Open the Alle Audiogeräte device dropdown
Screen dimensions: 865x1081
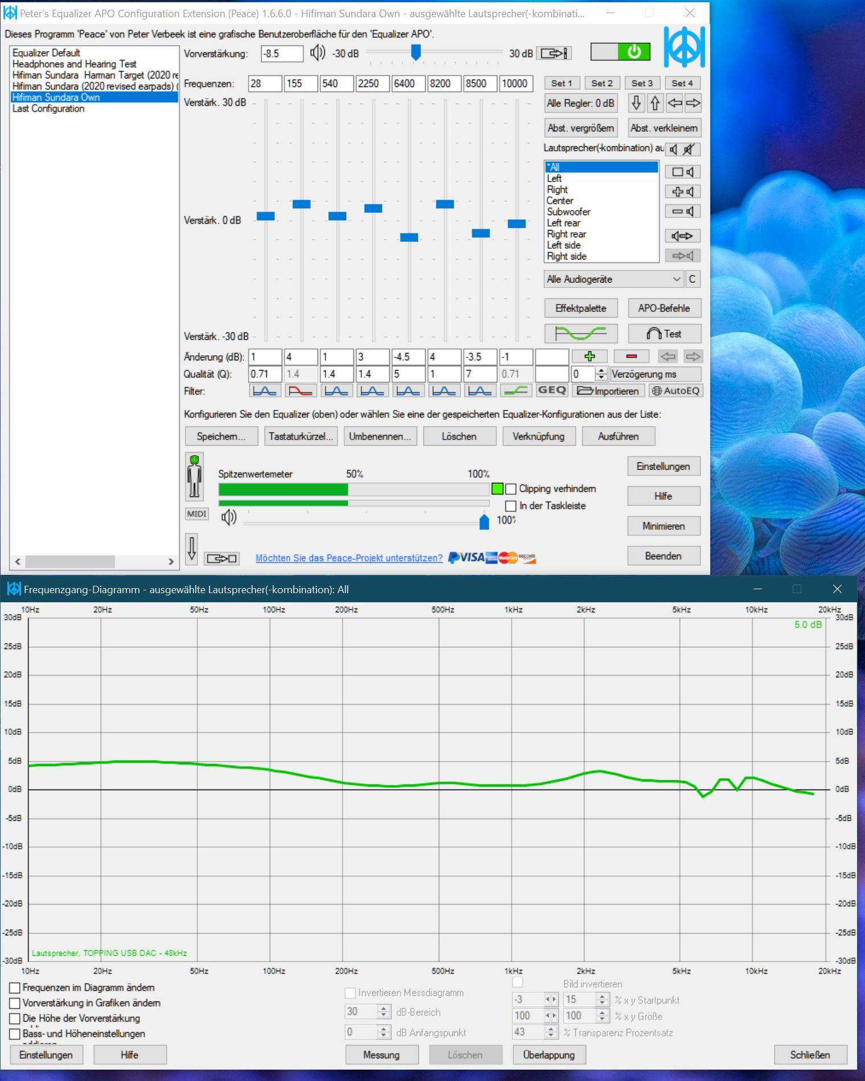tap(613, 279)
